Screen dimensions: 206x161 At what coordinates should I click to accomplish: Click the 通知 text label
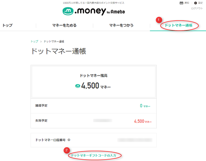(x=187, y=3)
